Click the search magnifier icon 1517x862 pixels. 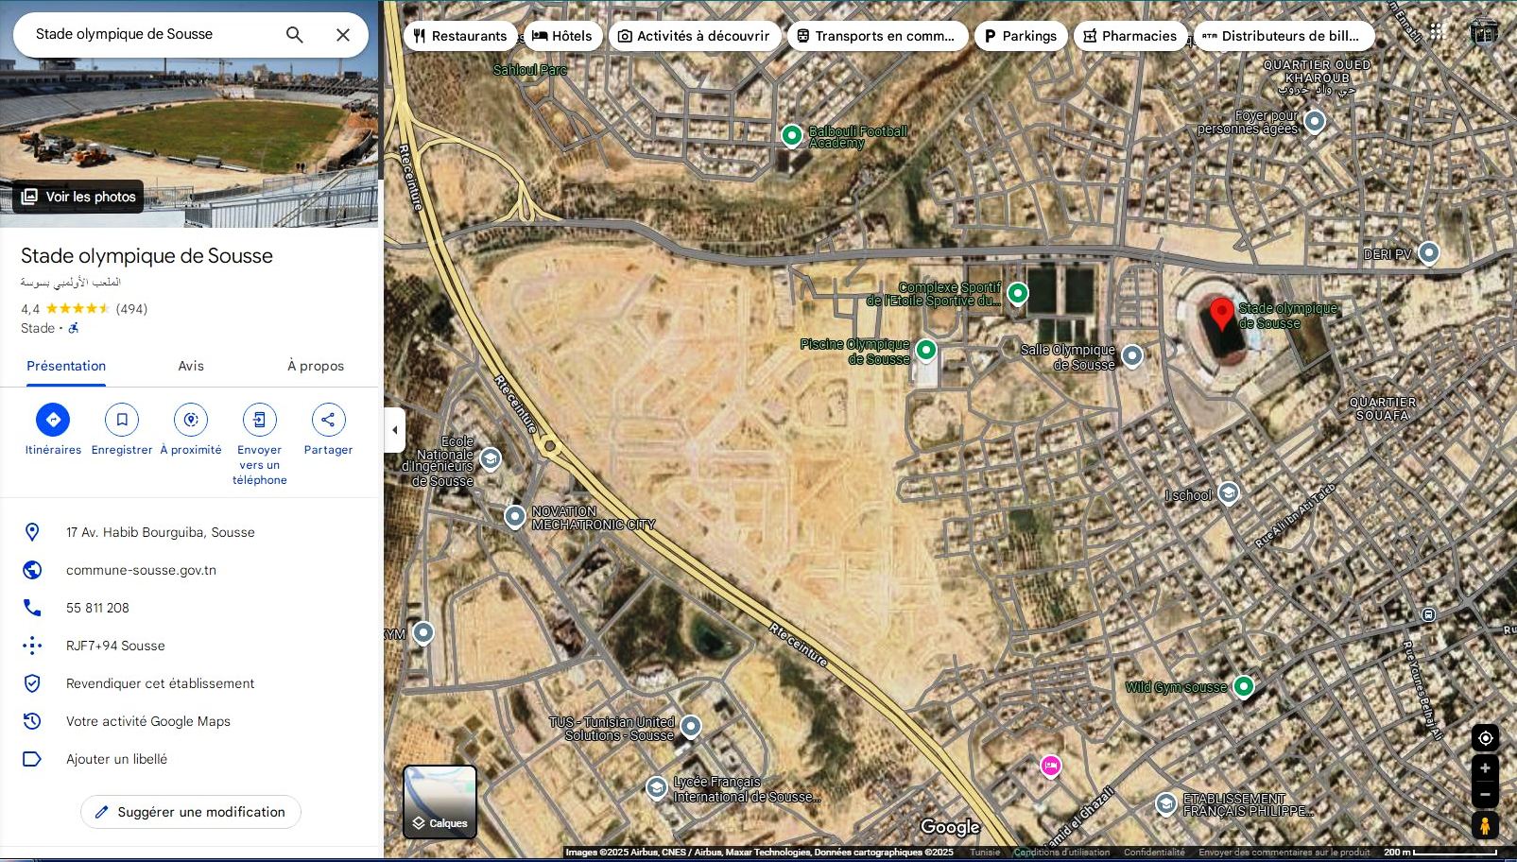295,35
